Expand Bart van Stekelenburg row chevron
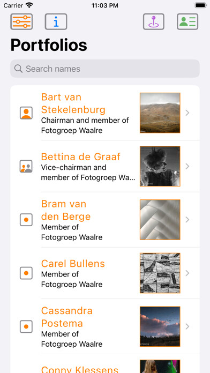The height and width of the screenshot is (373, 210). [187, 113]
